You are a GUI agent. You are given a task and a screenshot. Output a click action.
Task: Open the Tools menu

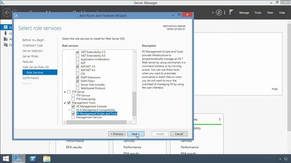click(x=258, y=13)
